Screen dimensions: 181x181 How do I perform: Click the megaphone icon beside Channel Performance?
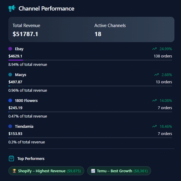click(12, 8)
